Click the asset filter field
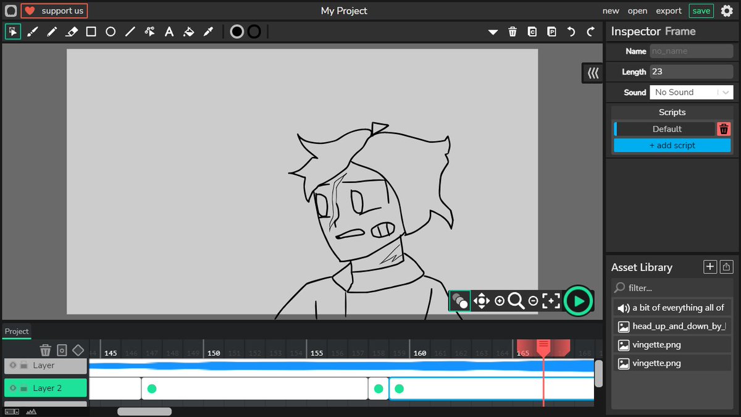Image resolution: width=741 pixels, height=417 pixels. [x=673, y=288]
